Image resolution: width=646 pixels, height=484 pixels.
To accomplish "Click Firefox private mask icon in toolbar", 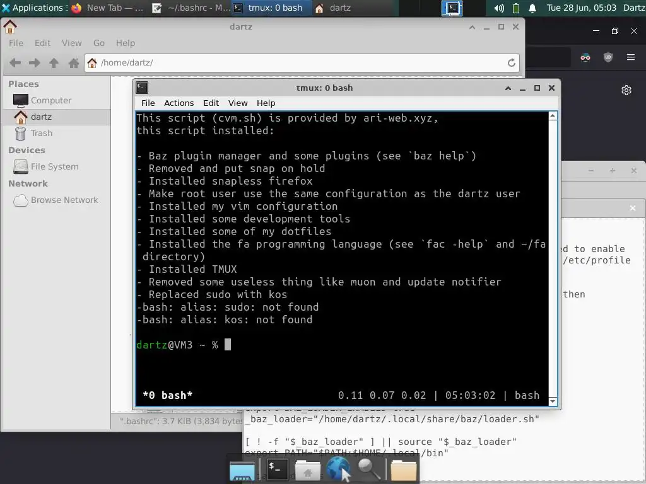I will tap(585, 57).
